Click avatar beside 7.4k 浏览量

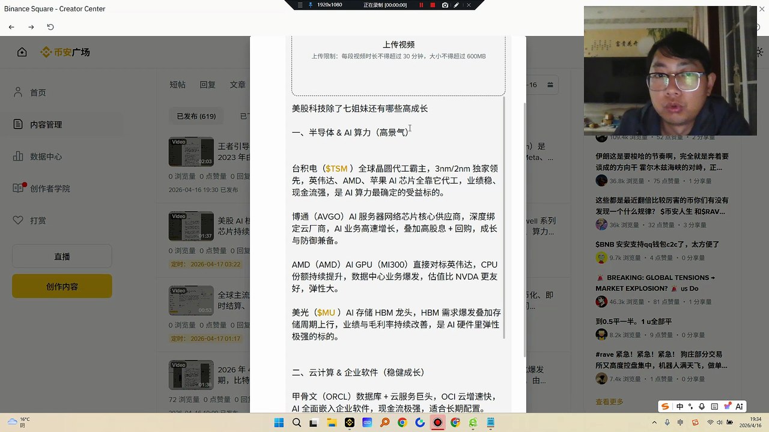click(x=601, y=379)
